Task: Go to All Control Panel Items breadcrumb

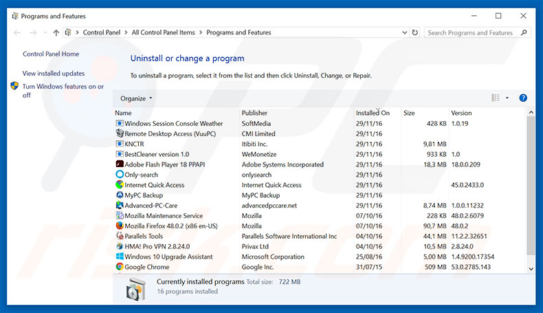Action: pos(163,32)
